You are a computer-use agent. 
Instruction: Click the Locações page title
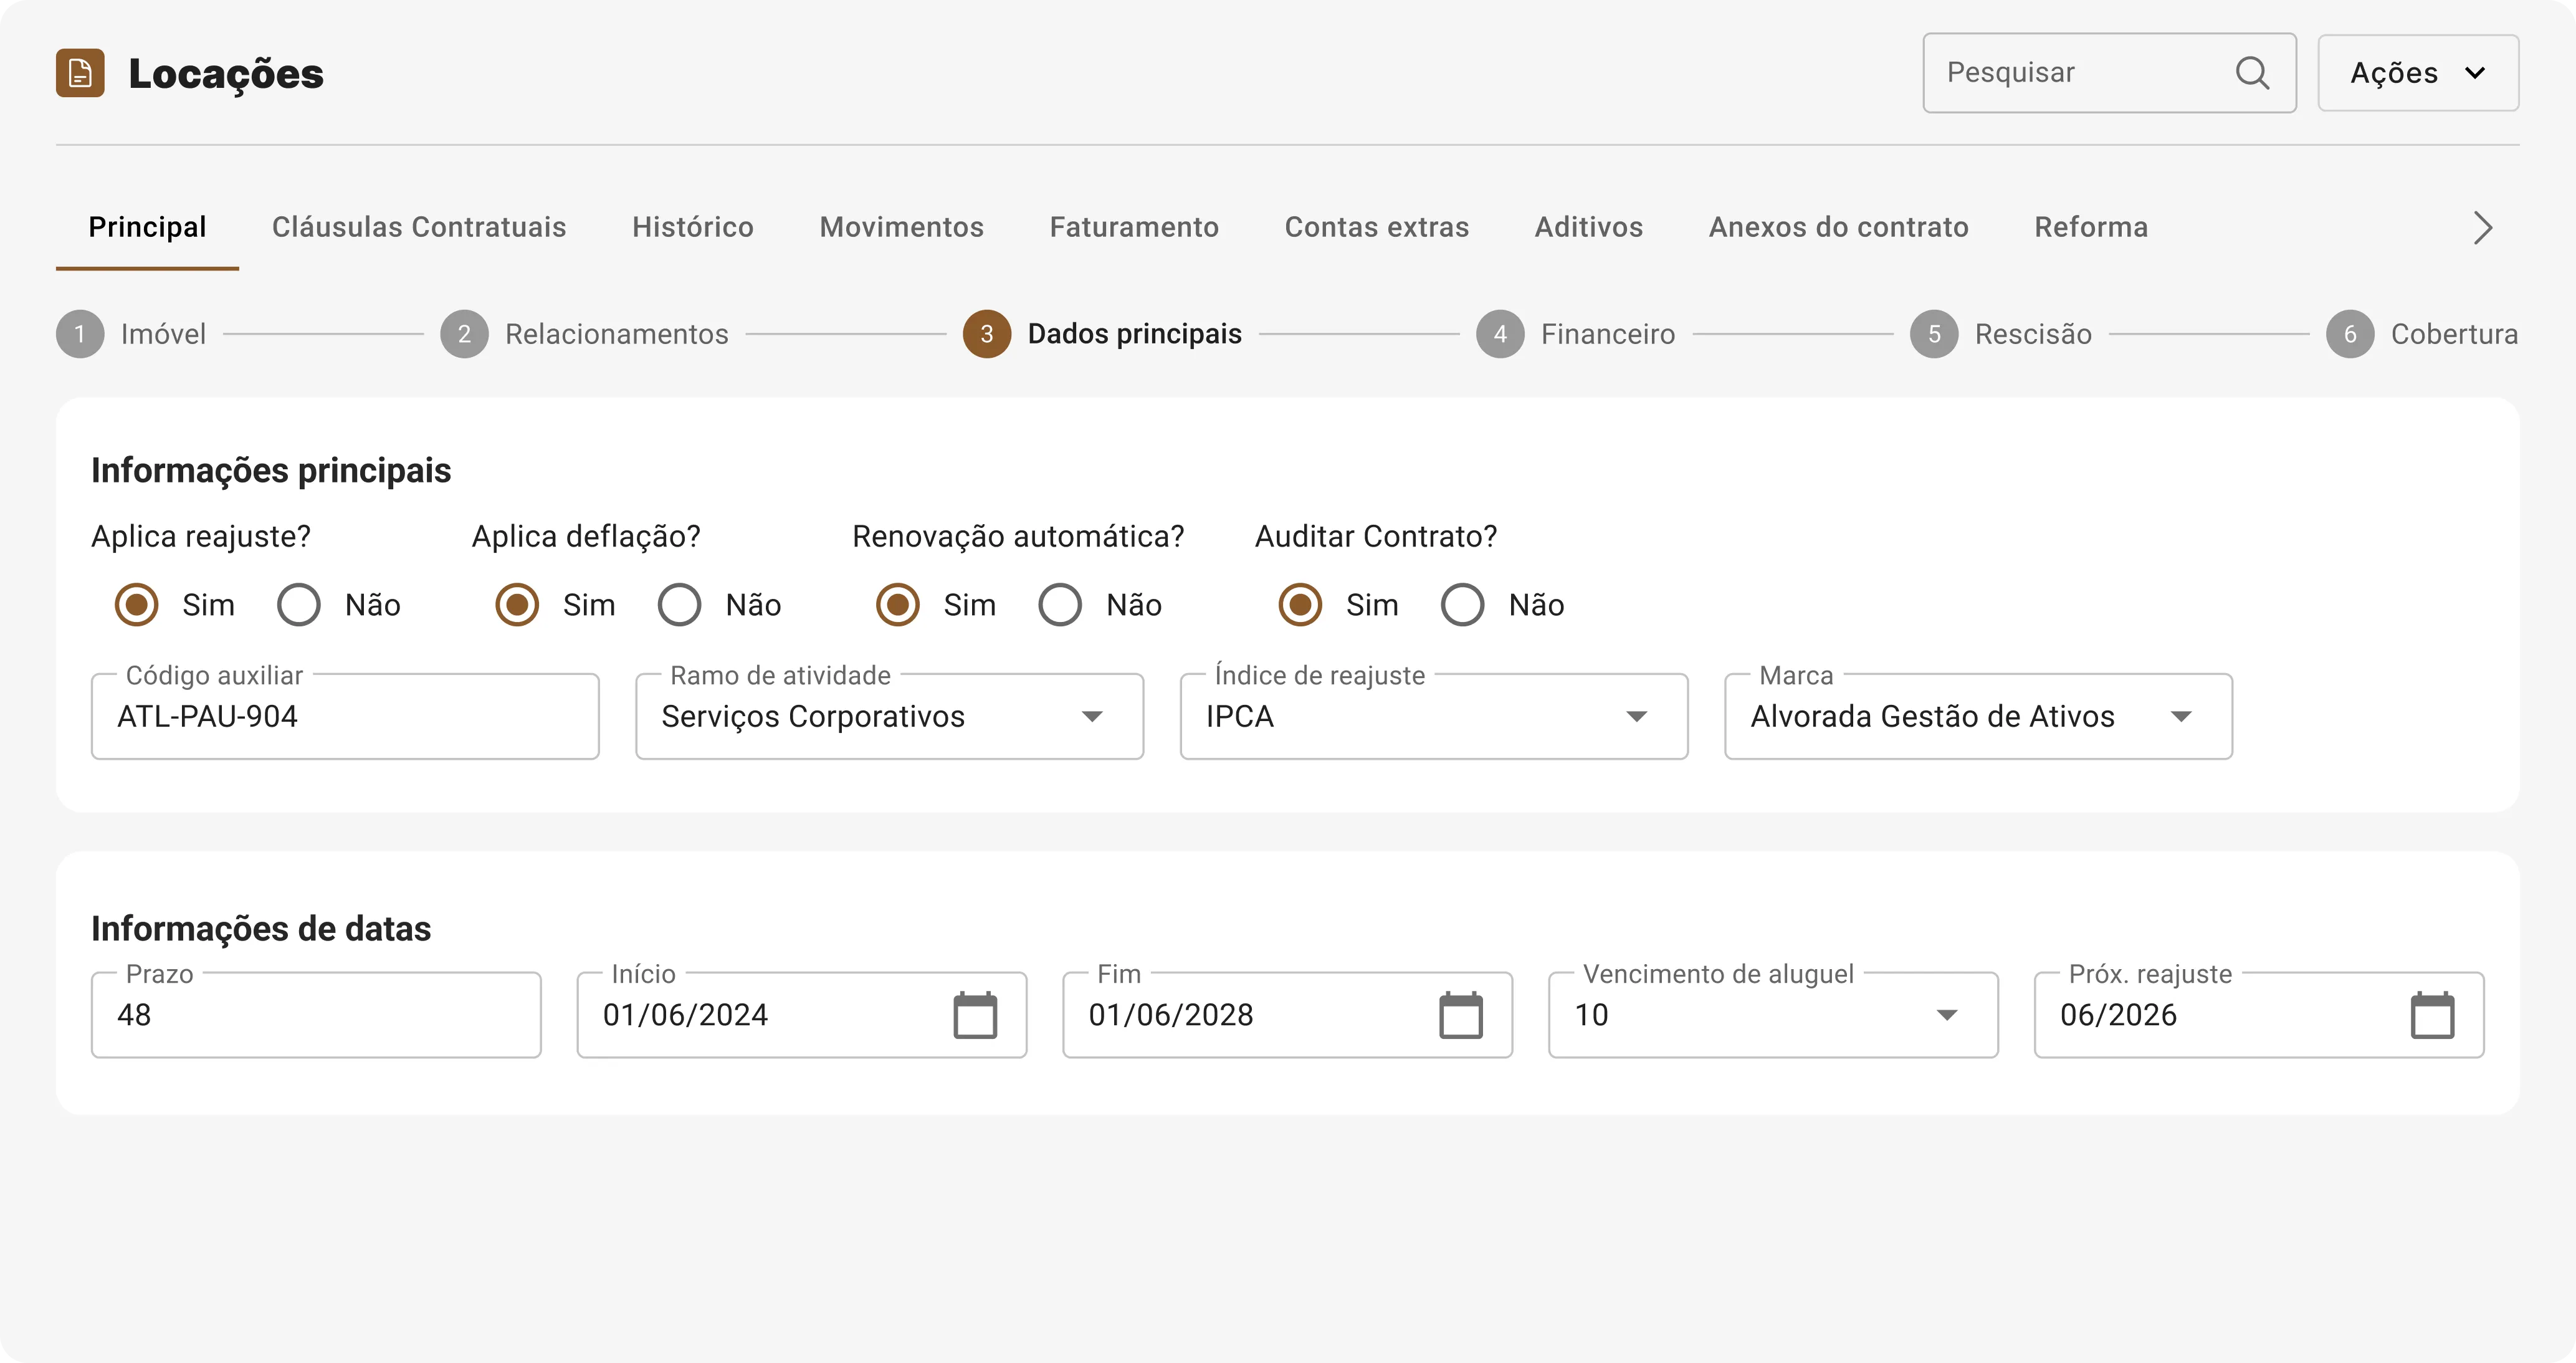coord(226,74)
